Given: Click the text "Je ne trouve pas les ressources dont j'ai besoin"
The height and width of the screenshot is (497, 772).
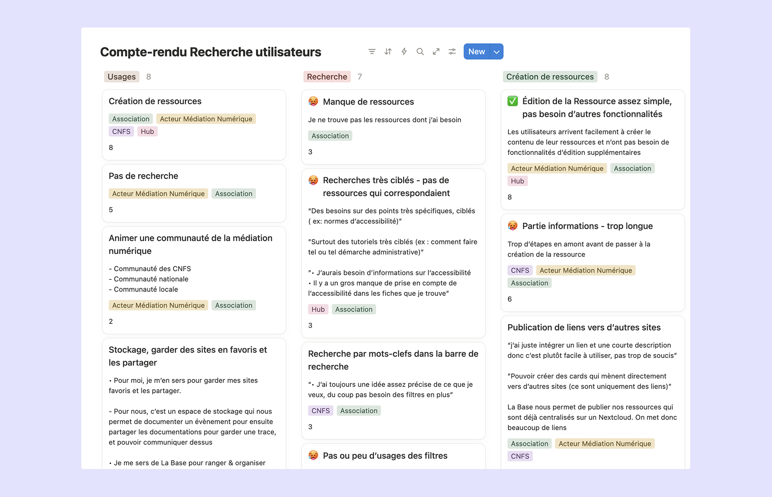Looking at the screenshot, I should (x=385, y=120).
